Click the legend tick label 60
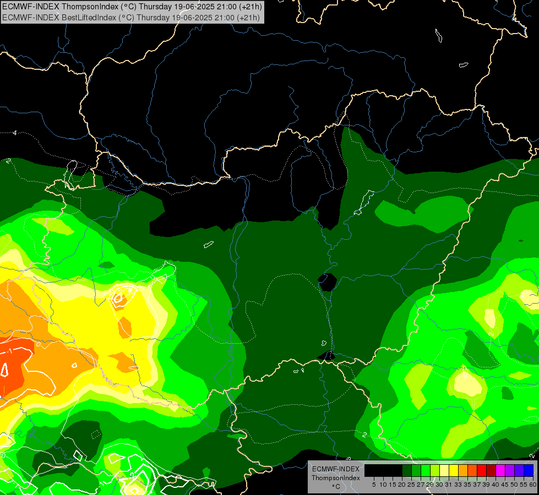Image resolution: width=539 pixels, height=495 pixels. click(x=532, y=485)
